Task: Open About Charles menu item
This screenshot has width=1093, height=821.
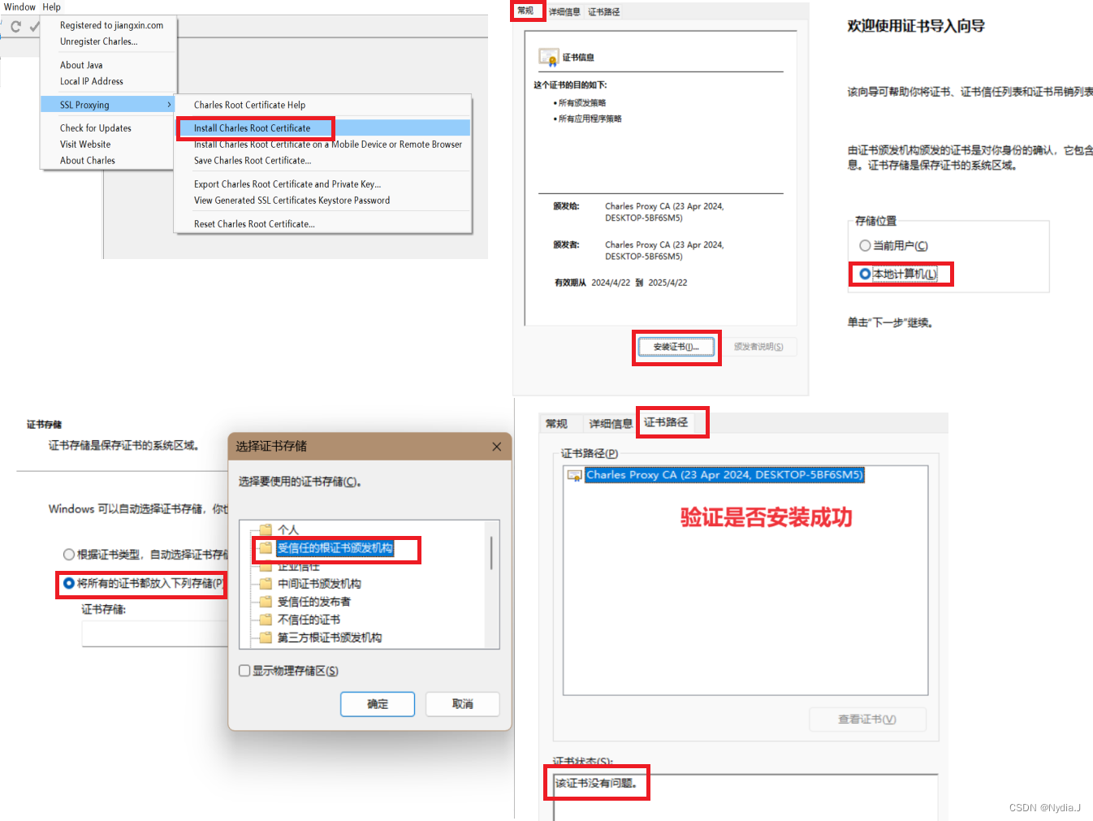Action: [x=87, y=161]
